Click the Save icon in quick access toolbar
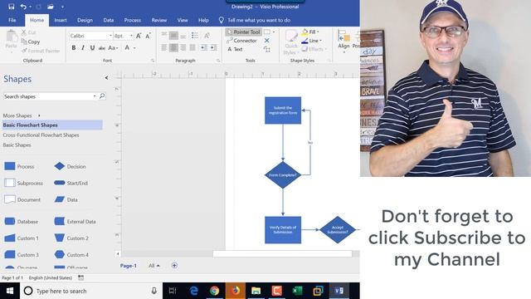 (x=11, y=7)
